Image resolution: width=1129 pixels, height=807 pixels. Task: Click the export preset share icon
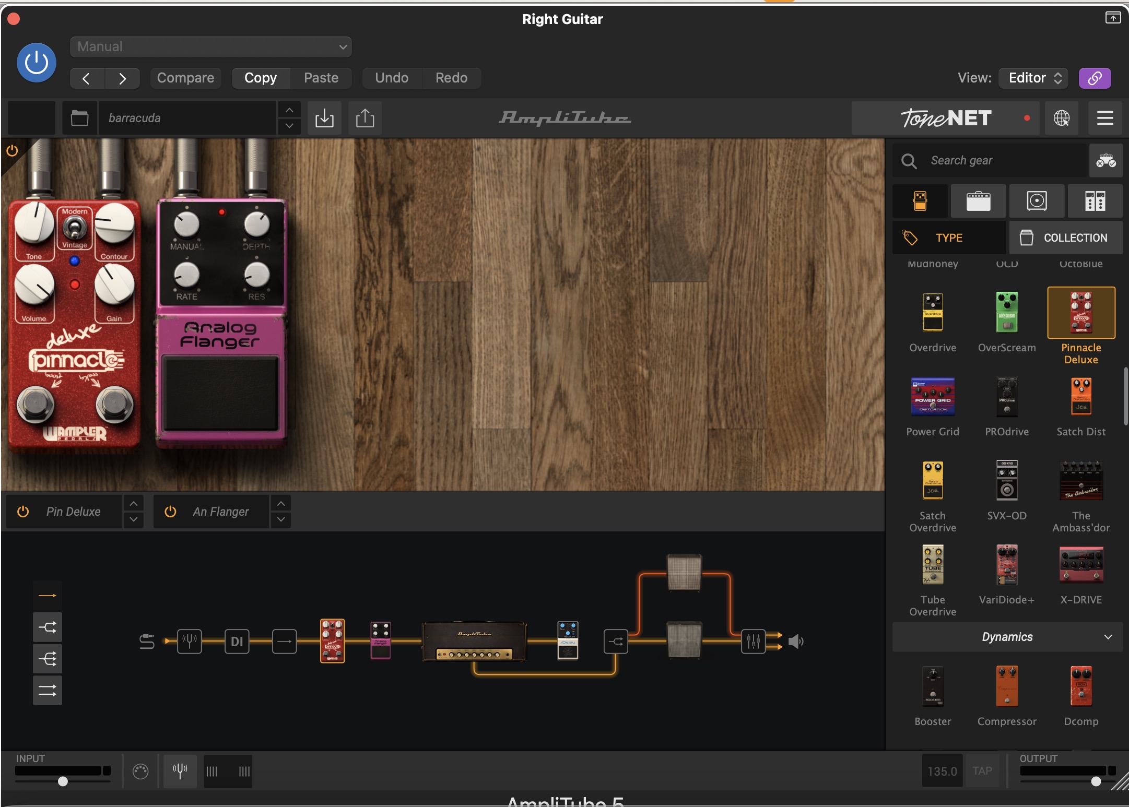click(x=365, y=118)
